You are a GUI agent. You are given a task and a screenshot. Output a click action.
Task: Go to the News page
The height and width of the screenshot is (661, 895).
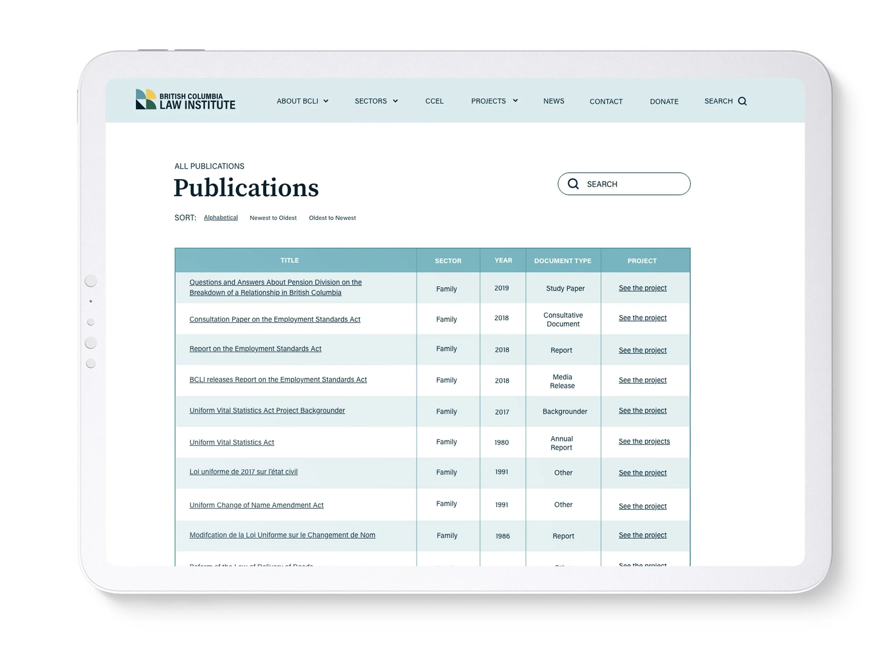pyautogui.click(x=553, y=101)
